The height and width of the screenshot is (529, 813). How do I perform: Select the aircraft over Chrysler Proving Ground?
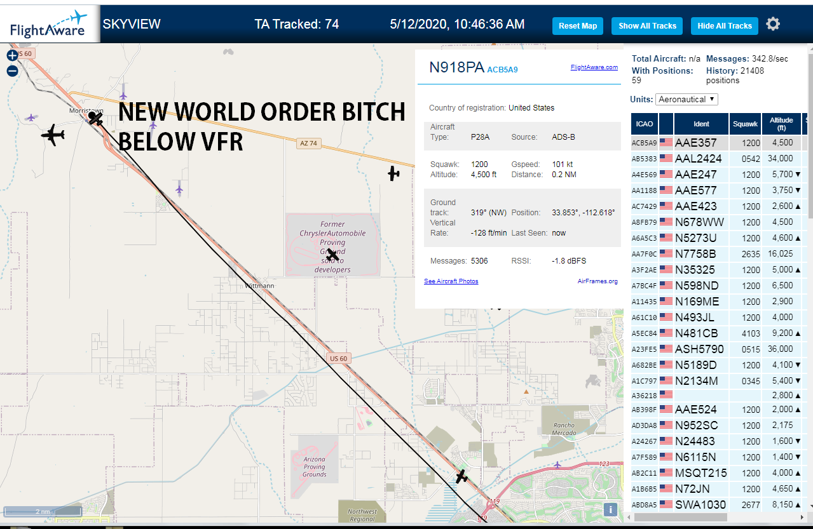pyautogui.click(x=332, y=255)
